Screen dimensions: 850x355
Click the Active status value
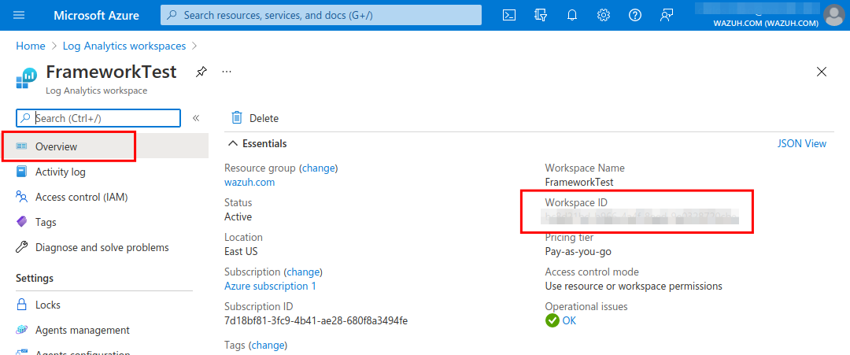tap(238, 216)
